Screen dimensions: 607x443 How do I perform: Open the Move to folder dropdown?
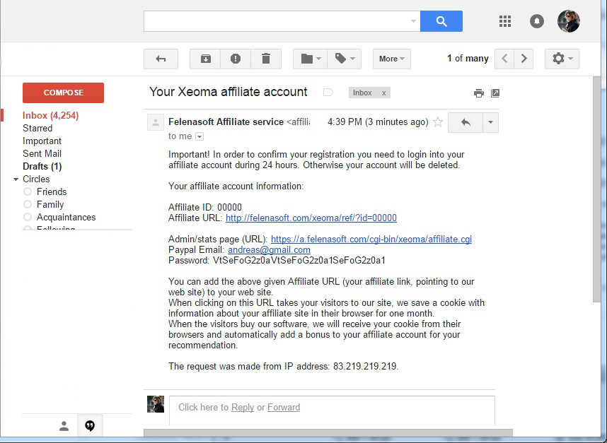pos(310,59)
